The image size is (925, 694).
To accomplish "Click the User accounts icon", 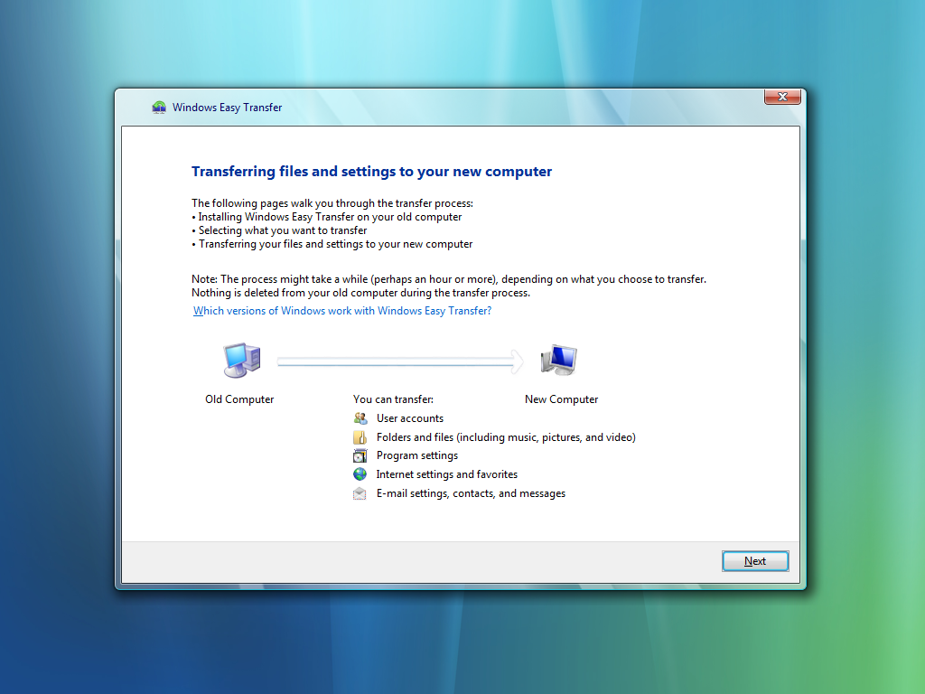I will 360,418.
